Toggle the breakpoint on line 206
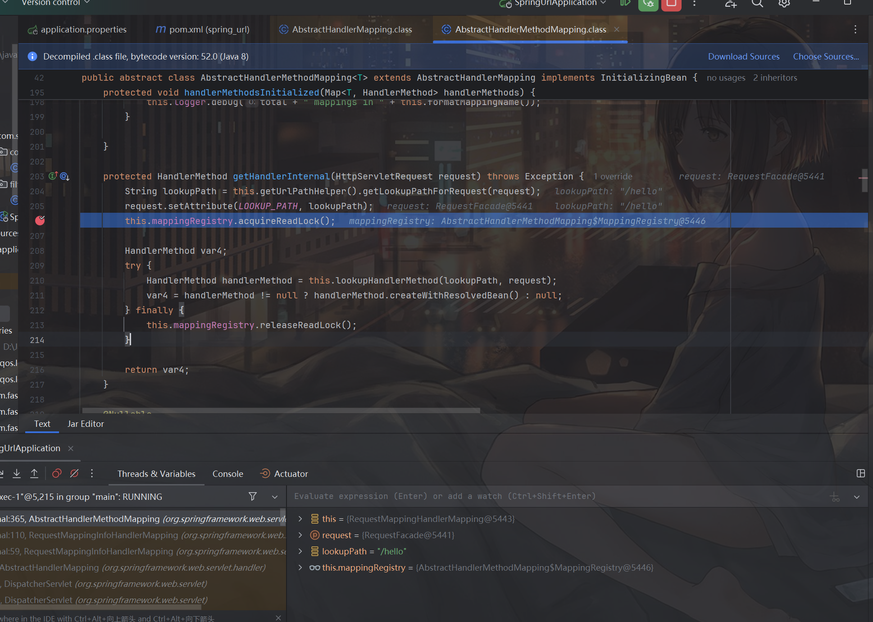This screenshot has width=873, height=622. pos(40,220)
